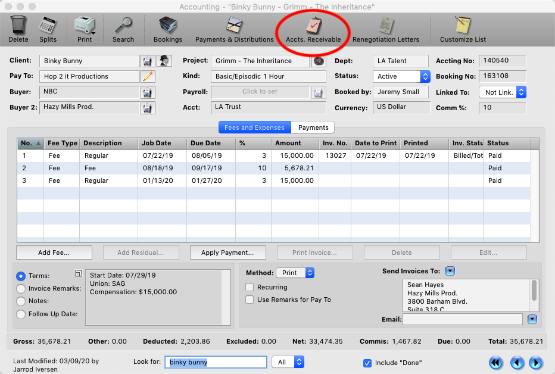Sort by the No. column header
This screenshot has height=374, width=555.
tap(30, 143)
